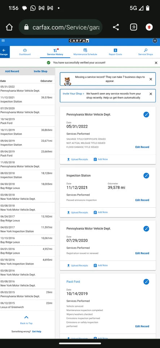Tap the browser home icon

click(x=9, y=27)
